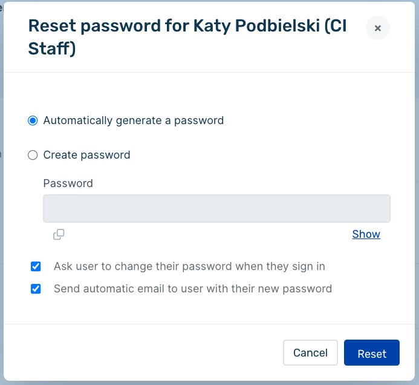Click the 'Create password' label text
Image resolution: width=419 pixels, height=385 pixels.
[x=86, y=155]
